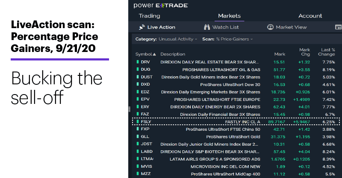Click ProShares UltraShort Dow 30 description
The width and height of the screenshot is (342, 178).
(x=230, y=85)
